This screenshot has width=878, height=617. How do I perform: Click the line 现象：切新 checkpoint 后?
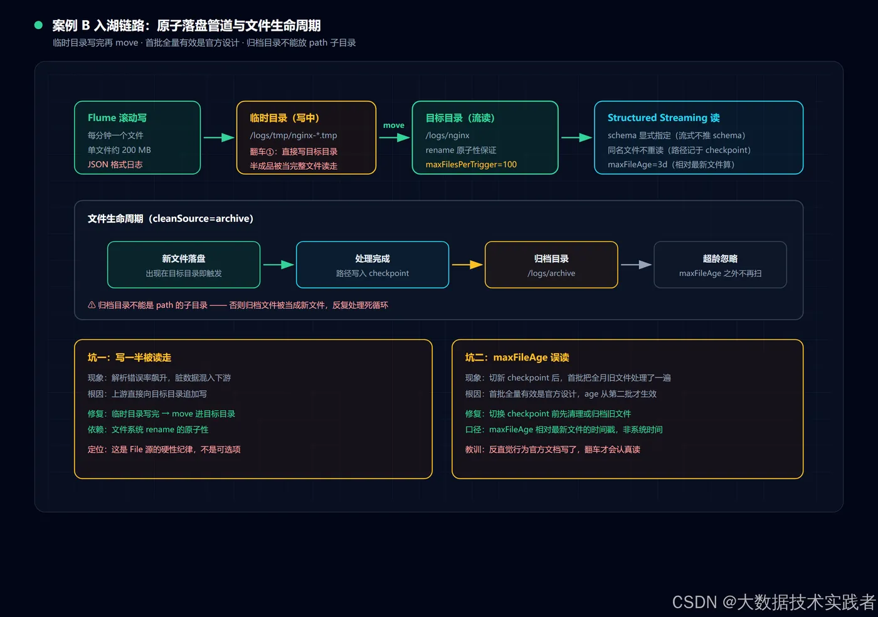(x=568, y=378)
